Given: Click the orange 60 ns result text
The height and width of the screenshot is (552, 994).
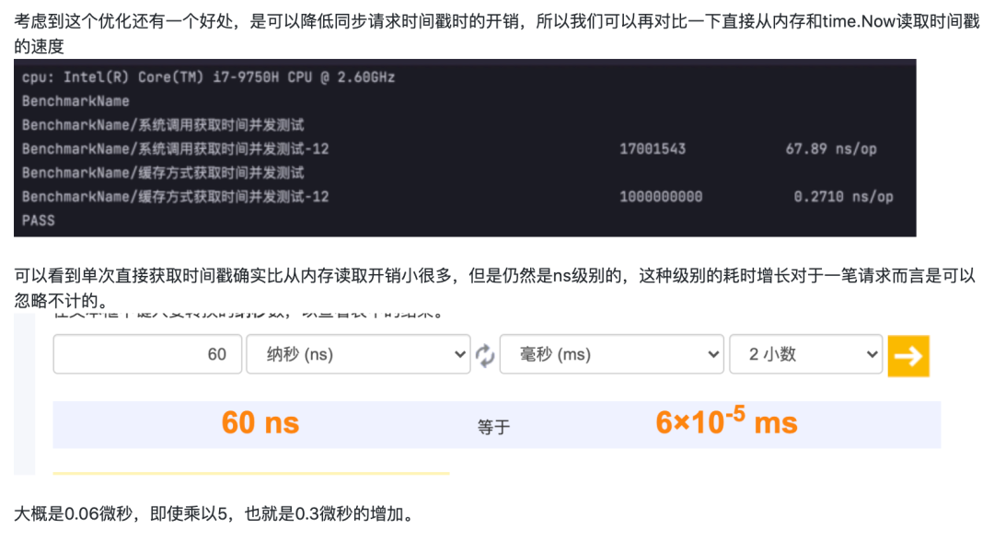Looking at the screenshot, I should (x=260, y=422).
